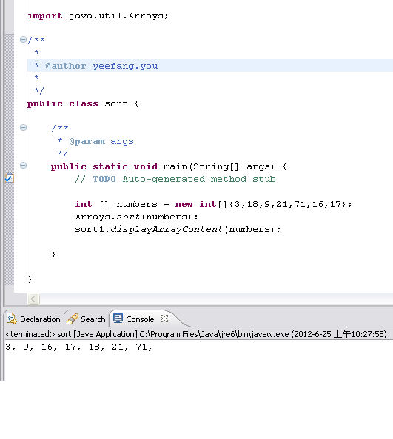Collapse the main method fold marker
Screen dimensions: 393x439
(23, 166)
